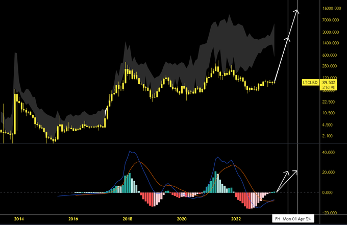This screenshot has width=347, height=225.
Task: Click the 2.100 price axis label
Action: (x=328, y=136)
